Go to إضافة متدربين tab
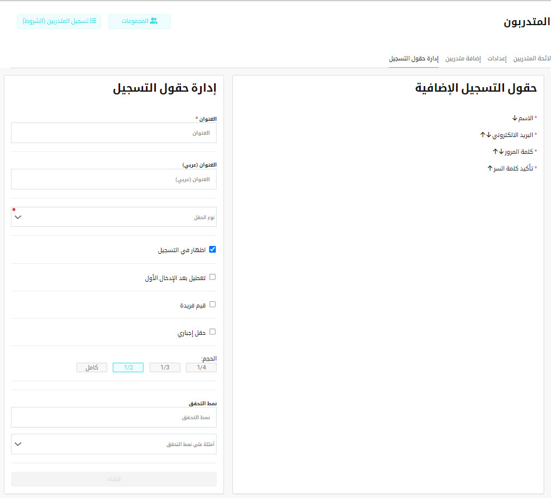This screenshot has width=551, height=498. click(463, 59)
